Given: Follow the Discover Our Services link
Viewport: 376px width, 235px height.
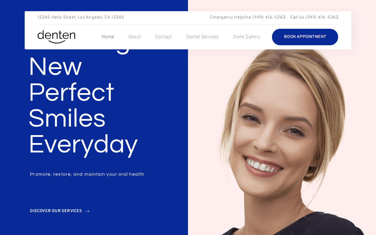Looking at the screenshot, I should click(56, 211).
